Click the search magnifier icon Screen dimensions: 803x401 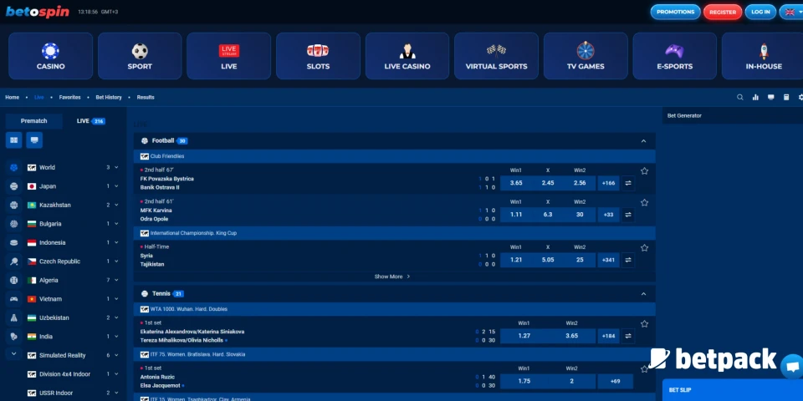tap(740, 97)
